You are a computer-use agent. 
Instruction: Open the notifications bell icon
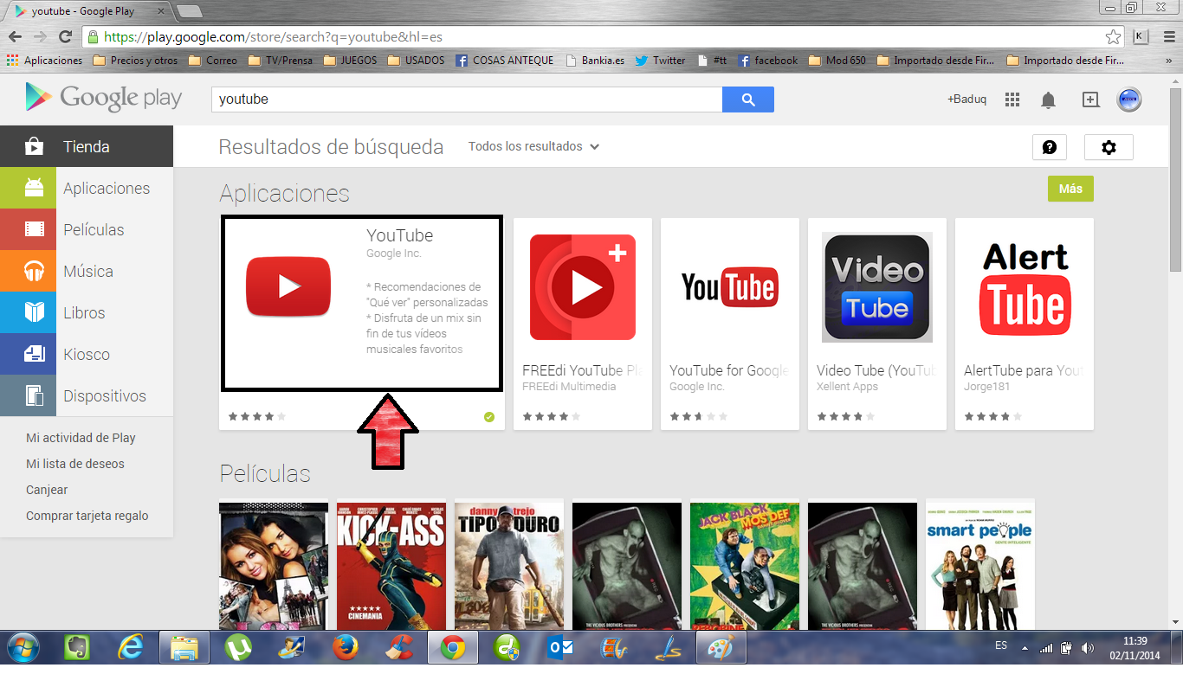coord(1048,100)
